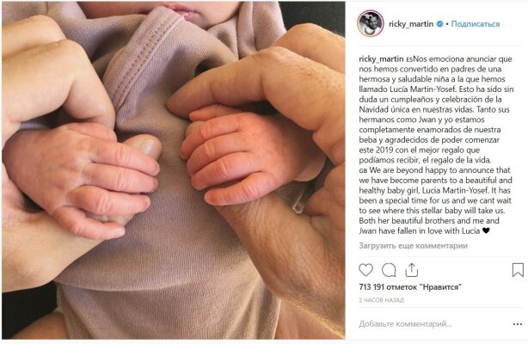Open ricky_martin's profile avatar
The height and width of the screenshot is (344, 528).
pos(371,23)
